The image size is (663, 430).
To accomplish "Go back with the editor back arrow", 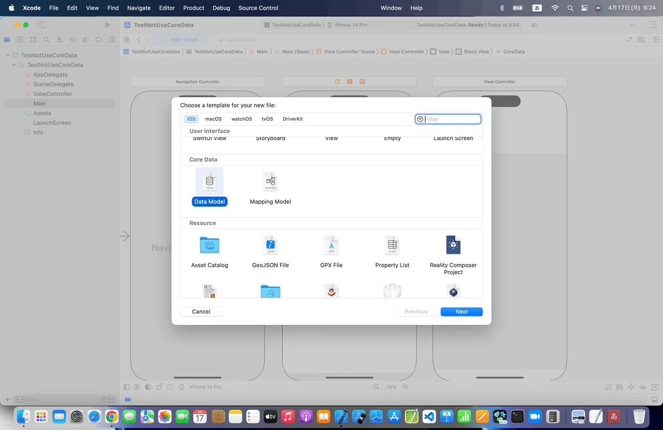I will [139, 40].
